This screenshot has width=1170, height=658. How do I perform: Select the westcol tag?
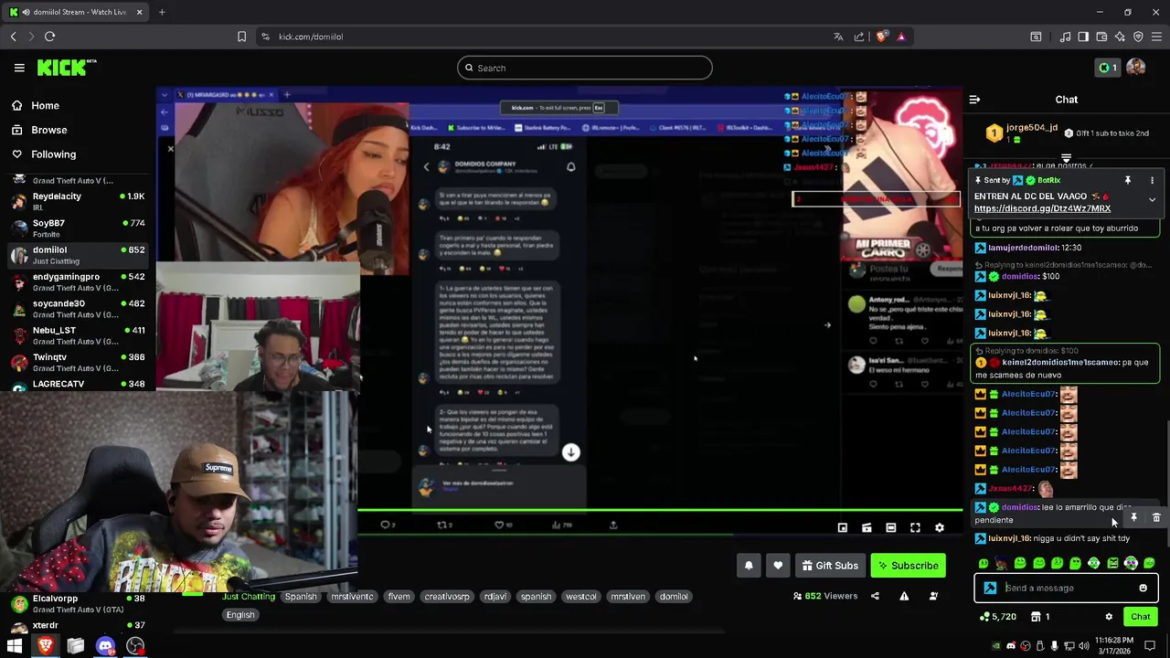[581, 597]
